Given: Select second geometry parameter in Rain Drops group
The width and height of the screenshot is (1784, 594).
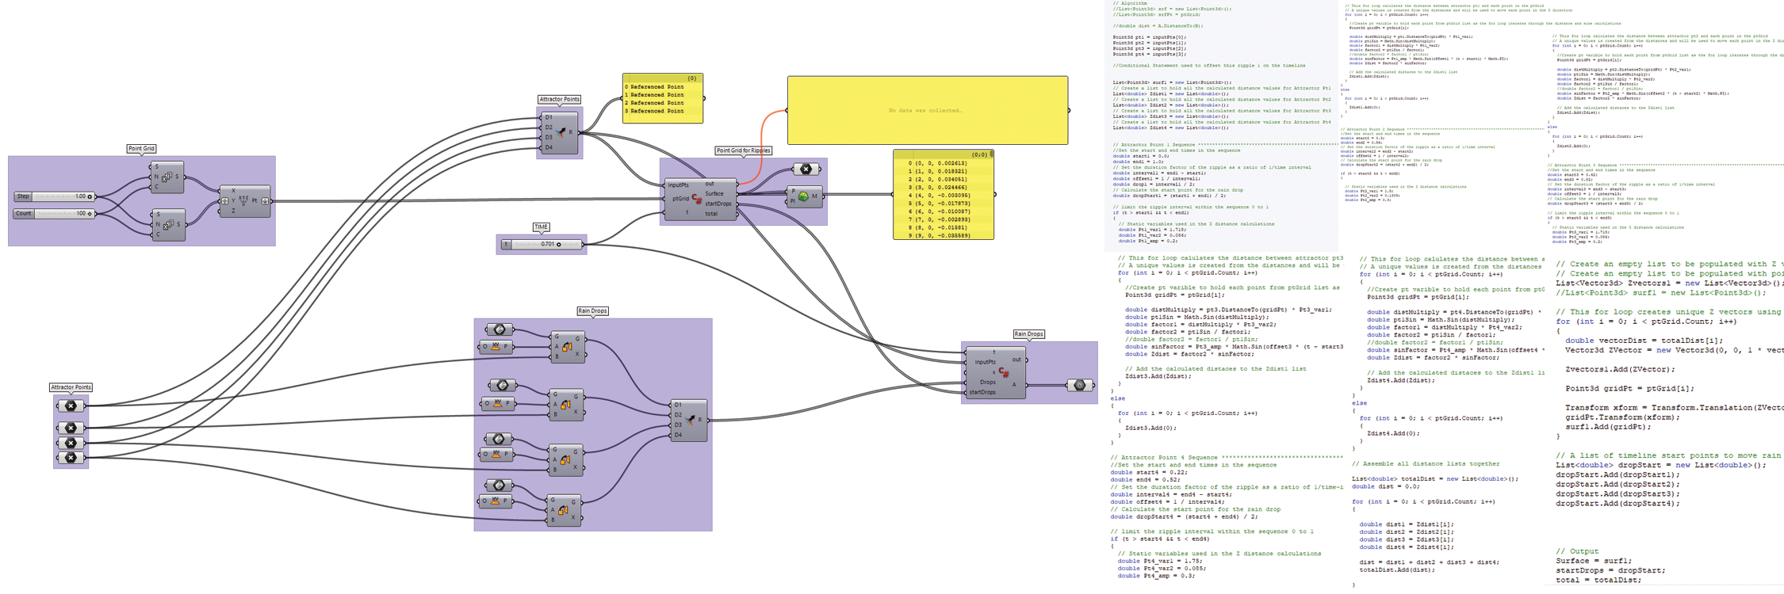Looking at the screenshot, I should coord(503,386).
